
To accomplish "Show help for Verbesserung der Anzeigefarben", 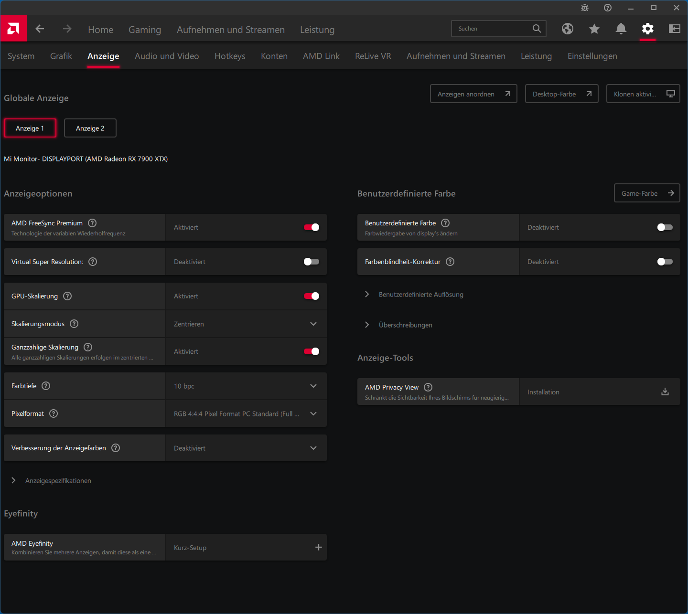I will click(116, 448).
